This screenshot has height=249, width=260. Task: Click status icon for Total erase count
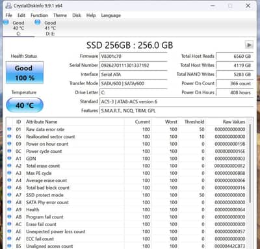tap(9, 166)
